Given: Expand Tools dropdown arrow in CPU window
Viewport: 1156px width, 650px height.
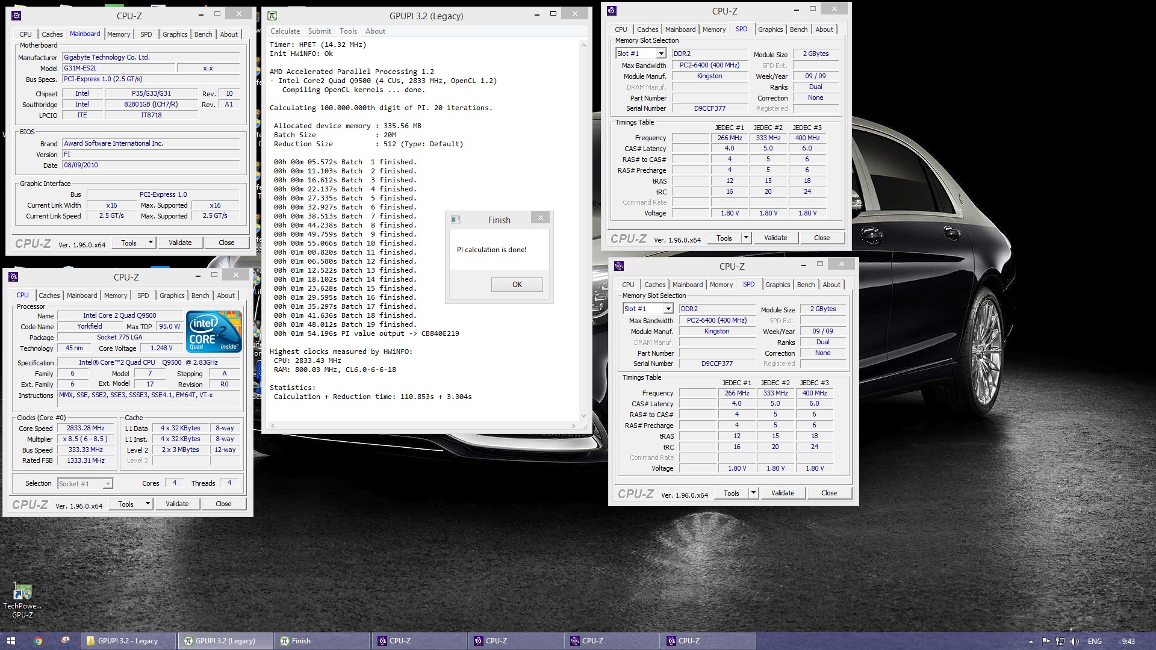Looking at the screenshot, I should [x=148, y=504].
